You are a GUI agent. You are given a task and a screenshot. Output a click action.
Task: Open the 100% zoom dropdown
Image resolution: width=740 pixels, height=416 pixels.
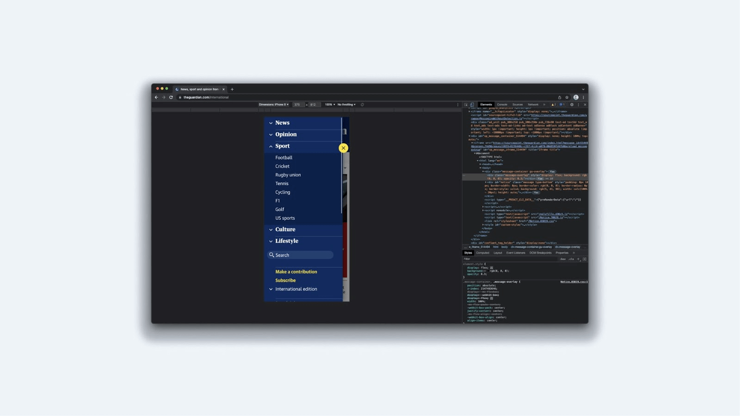click(330, 105)
